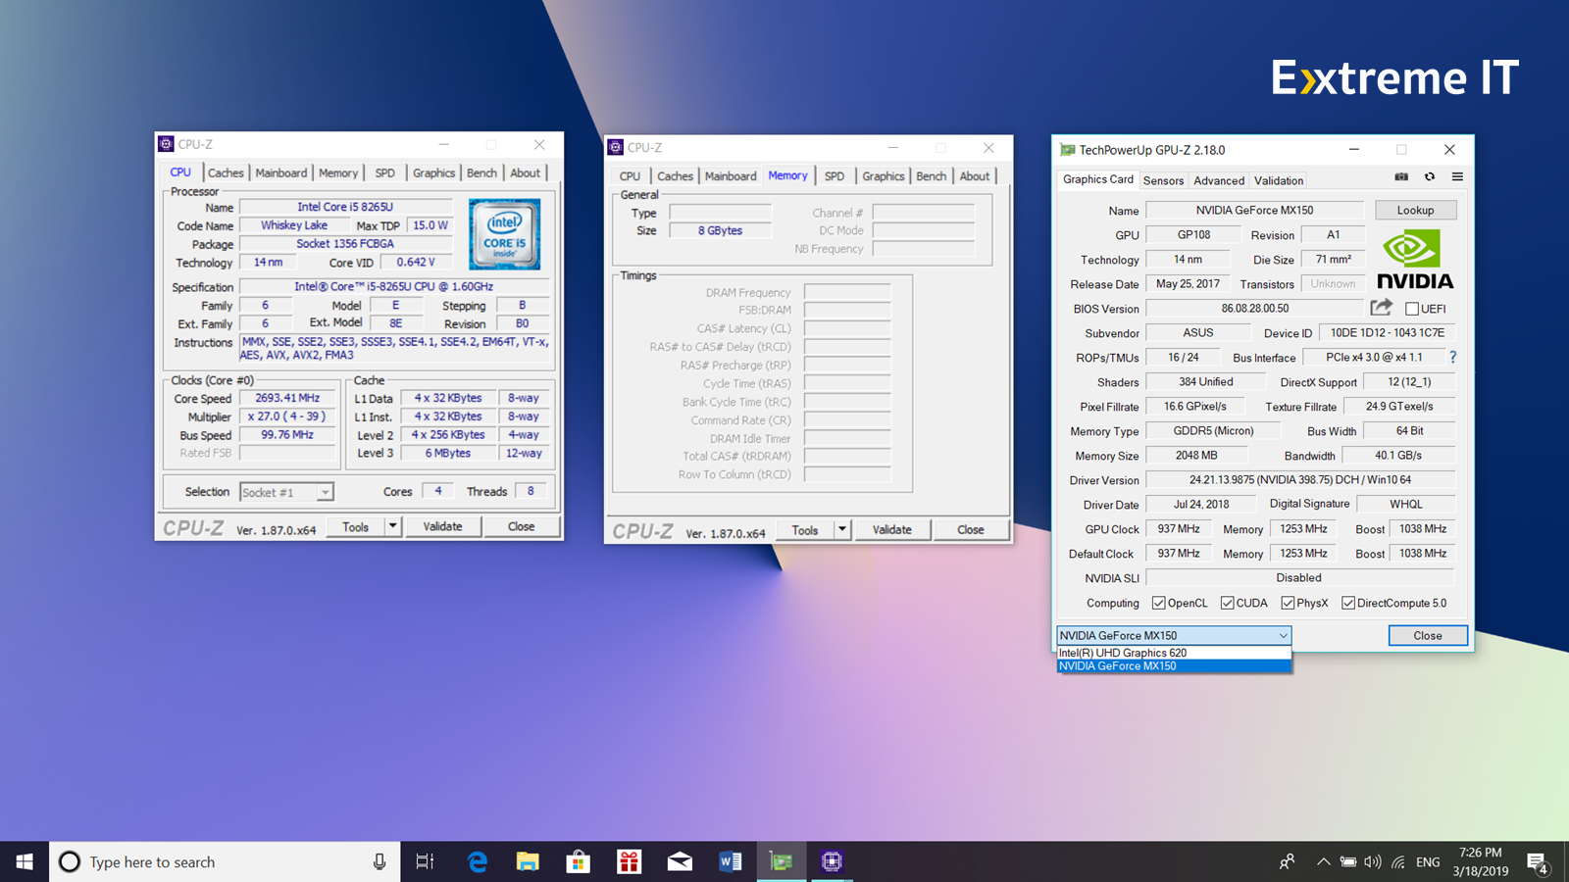
Task: Open Microsoft Edge from the taskbar
Action: click(x=478, y=861)
